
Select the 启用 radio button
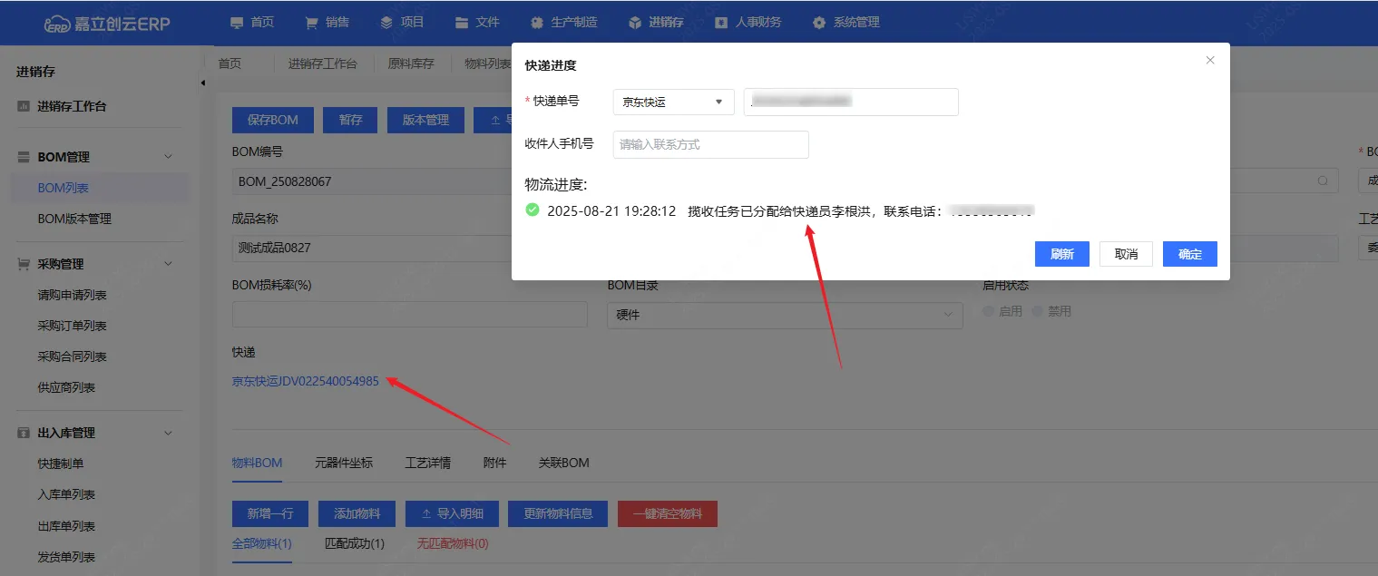(x=990, y=311)
